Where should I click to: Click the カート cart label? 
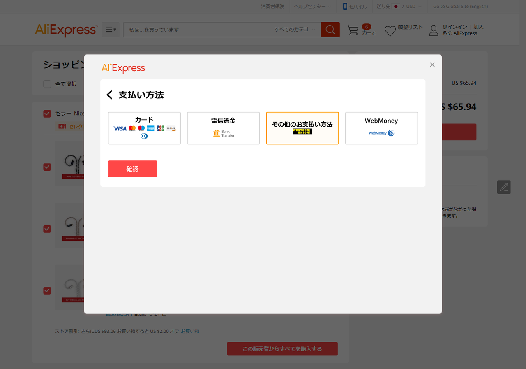coord(369,33)
